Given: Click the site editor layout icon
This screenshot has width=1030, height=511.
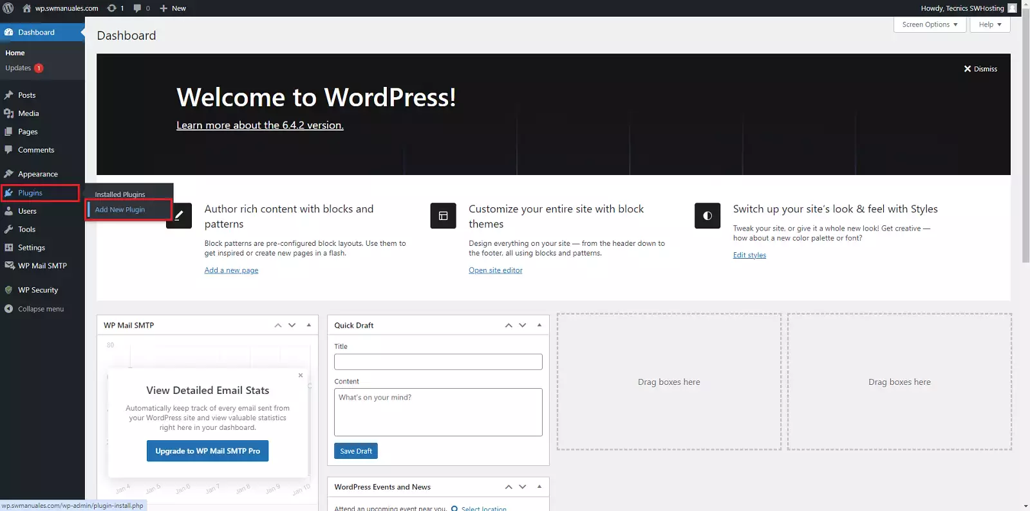Looking at the screenshot, I should point(443,216).
